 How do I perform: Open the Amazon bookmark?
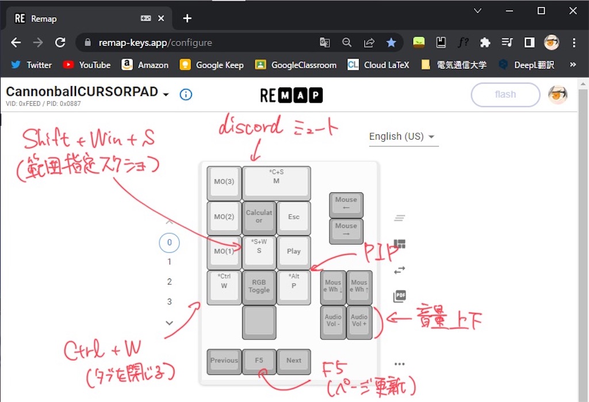145,65
